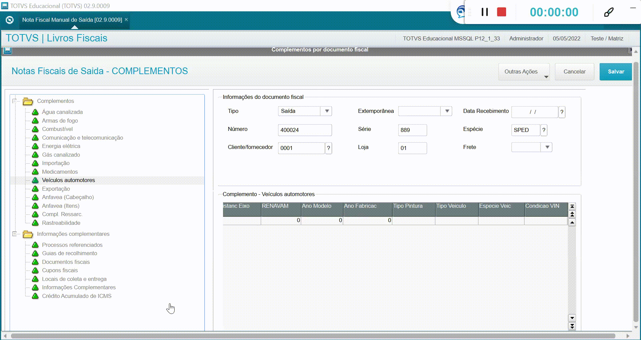
Task: Open lookup for Data Recebimento field
Action: pos(562,112)
